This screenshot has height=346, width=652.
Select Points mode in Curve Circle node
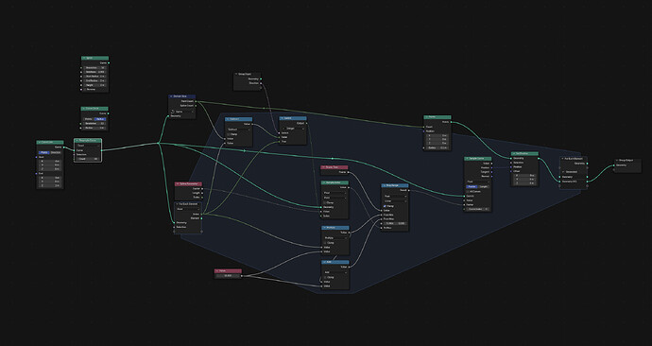[x=89, y=119]
